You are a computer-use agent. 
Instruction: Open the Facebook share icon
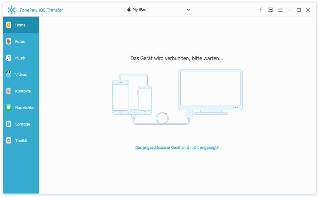261,10
